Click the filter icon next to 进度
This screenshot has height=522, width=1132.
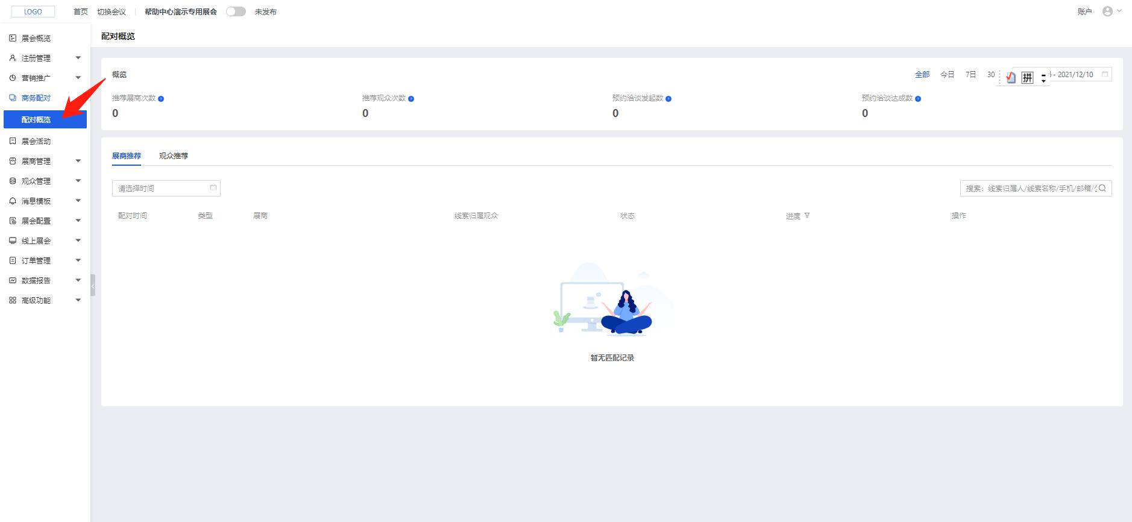(x=807, y=215)
